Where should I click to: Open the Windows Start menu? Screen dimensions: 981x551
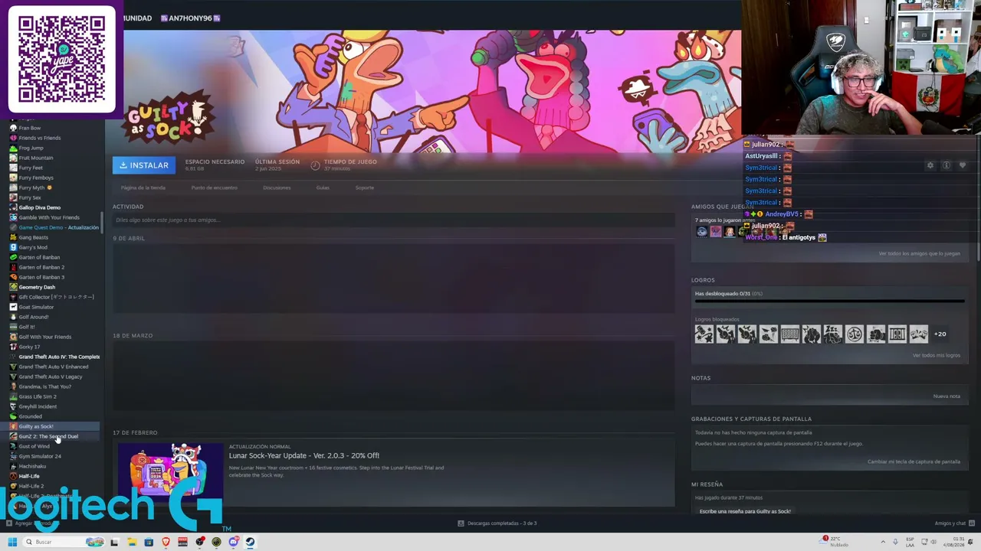pyautogui.click(x=12, y=542)
